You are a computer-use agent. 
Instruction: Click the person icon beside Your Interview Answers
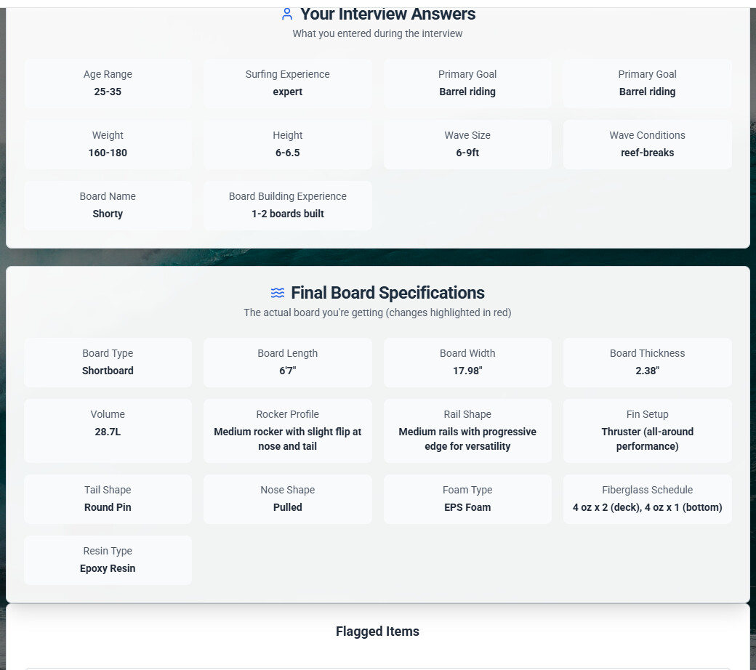click(287, 14)
